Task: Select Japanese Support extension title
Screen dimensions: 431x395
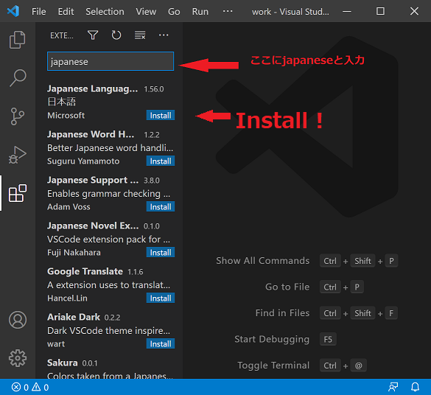Action: (93, 180)
